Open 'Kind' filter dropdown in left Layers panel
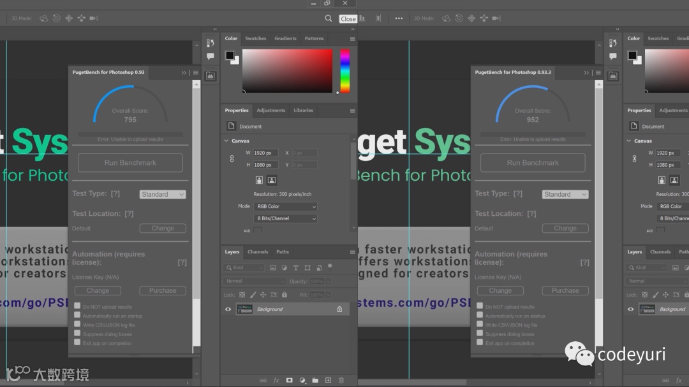The height and width of the screenshot is (387, 689). click(244, 268)
